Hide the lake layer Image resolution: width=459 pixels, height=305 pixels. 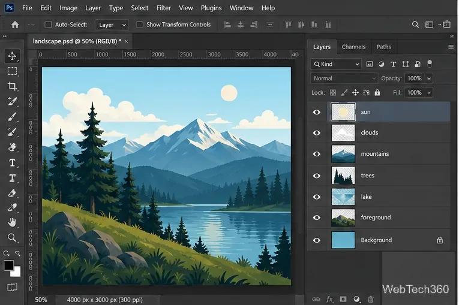click(316, 197)
